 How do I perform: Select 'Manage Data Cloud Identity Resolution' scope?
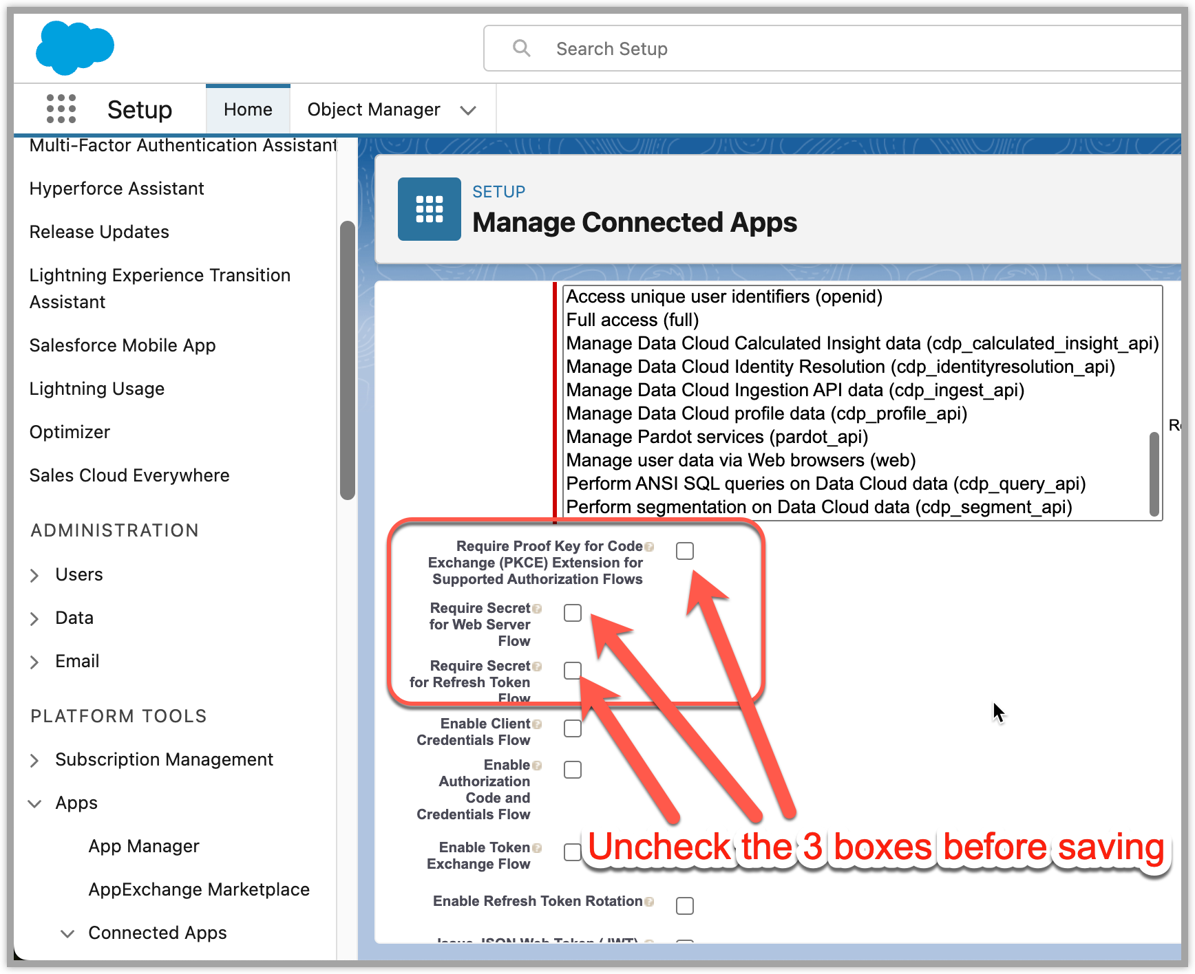point(840,367)
